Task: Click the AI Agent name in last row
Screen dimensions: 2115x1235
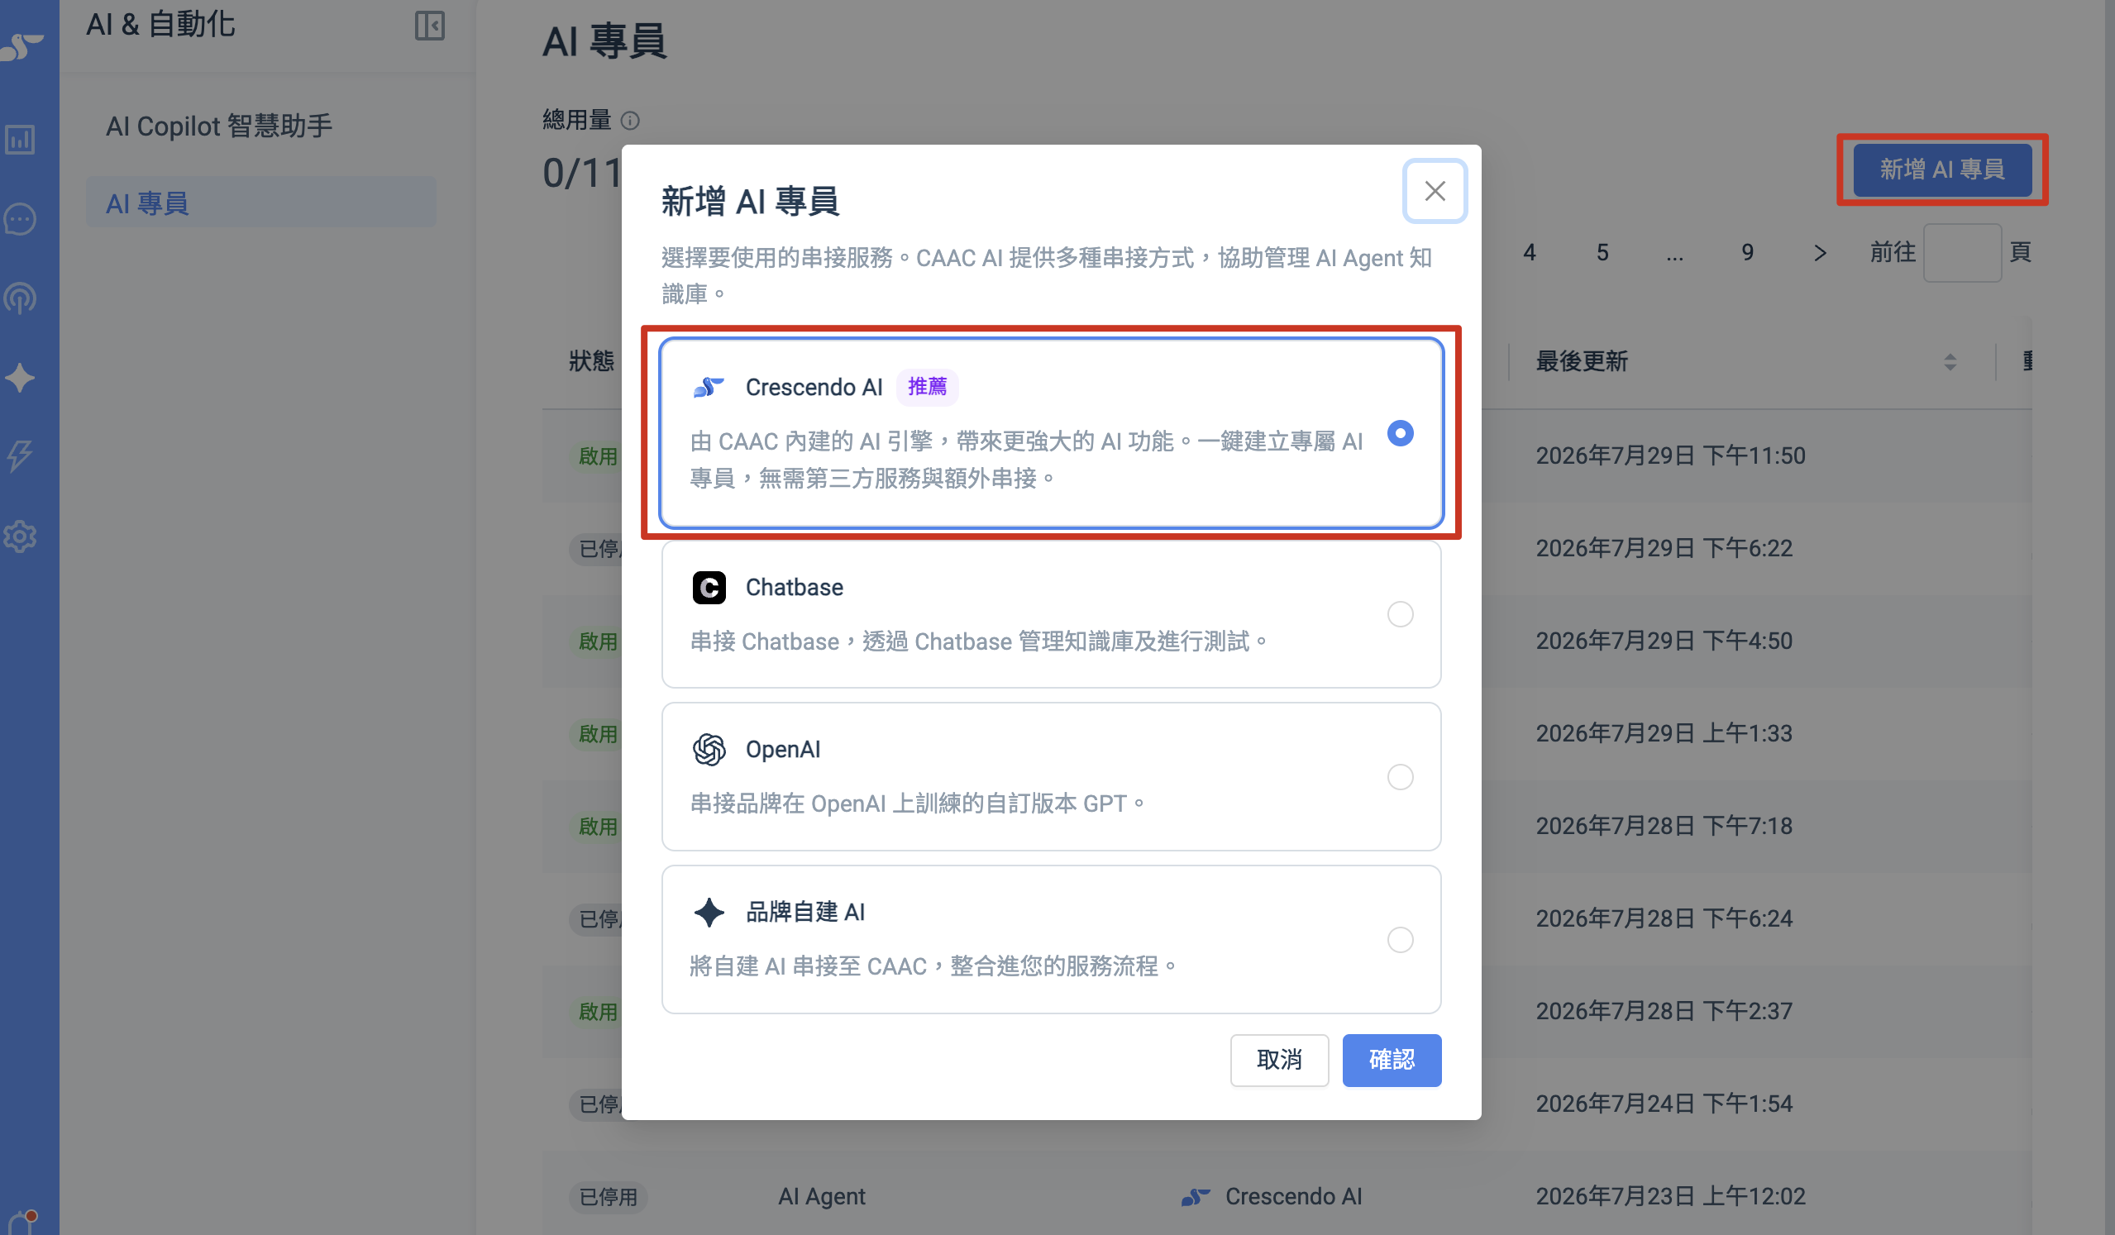Action: (821, 1196)
